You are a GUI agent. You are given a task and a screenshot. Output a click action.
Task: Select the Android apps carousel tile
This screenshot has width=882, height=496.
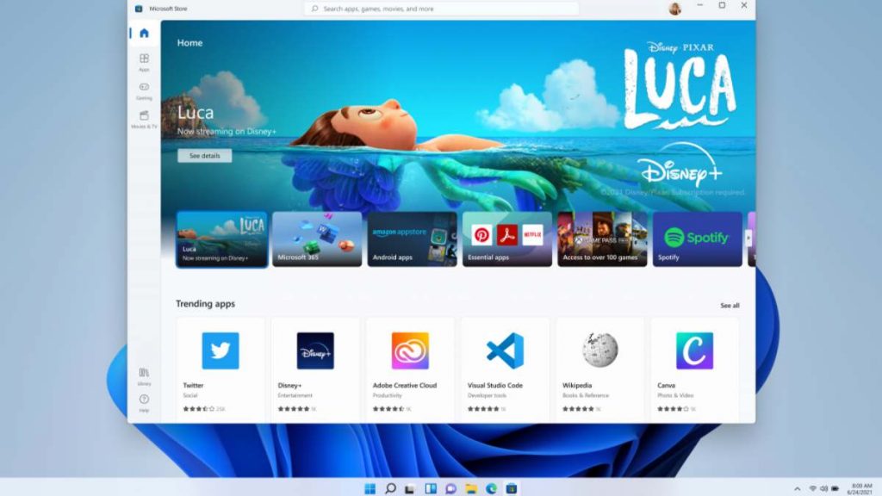pos(413,239)
